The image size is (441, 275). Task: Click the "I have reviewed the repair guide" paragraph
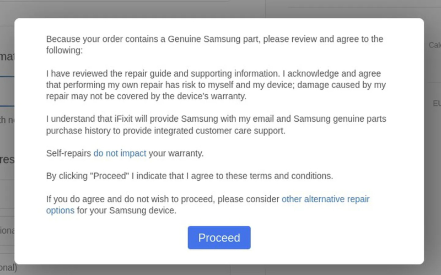pyautogui.click(x=216, y=84)
